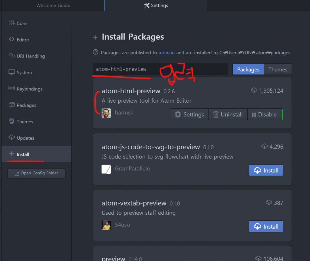Click 'Used to preview staff editing' description
This screenshot has width=310, height=261.
(139, 213)
